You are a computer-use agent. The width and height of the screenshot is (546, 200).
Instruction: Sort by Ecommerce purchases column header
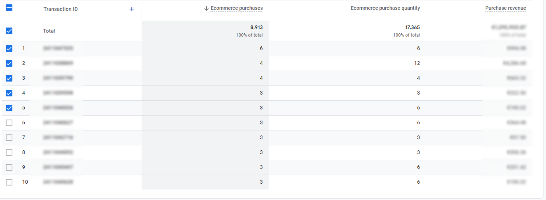(x=237, y=8)
